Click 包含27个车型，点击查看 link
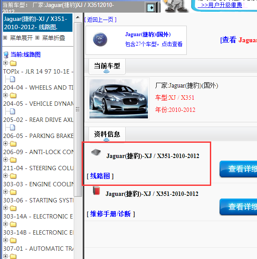Screen dimensions: 257x259 (154, 44)
